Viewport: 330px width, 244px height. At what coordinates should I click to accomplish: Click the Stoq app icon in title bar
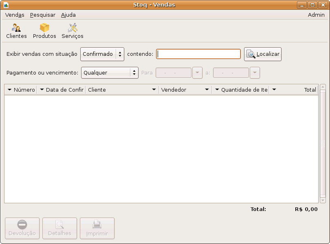pos(6,5)
